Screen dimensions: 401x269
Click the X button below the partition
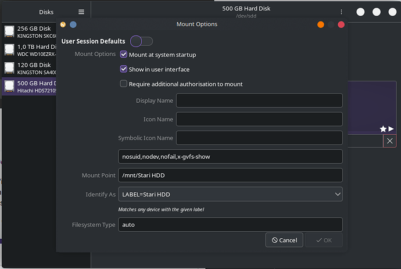[390, 141]
